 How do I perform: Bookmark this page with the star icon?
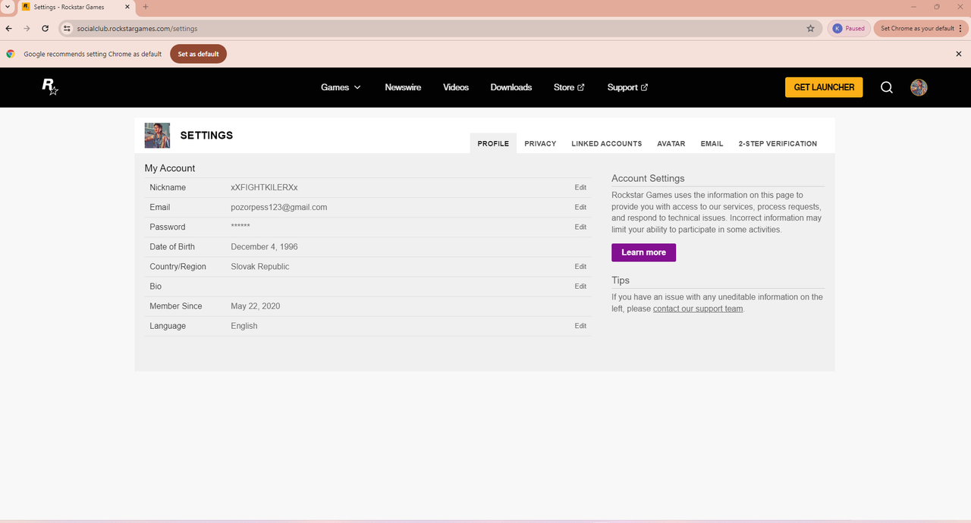click(810, 28)
